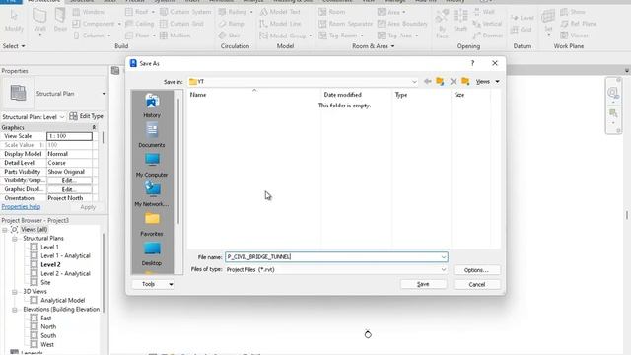Select the Analytical Model 3D view

click(63, 300)
